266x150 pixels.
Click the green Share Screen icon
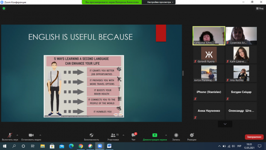(155, 135)
